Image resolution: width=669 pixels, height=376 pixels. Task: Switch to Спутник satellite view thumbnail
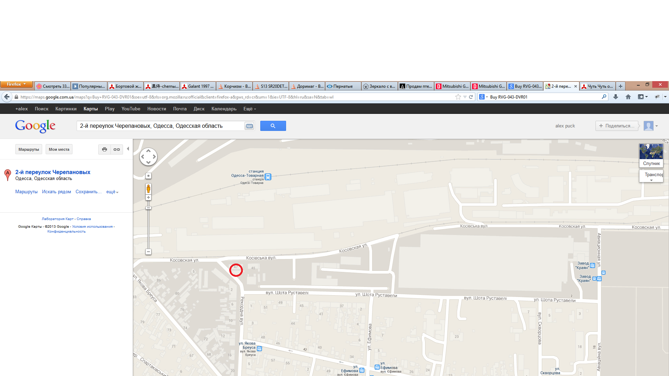[651, 156]
